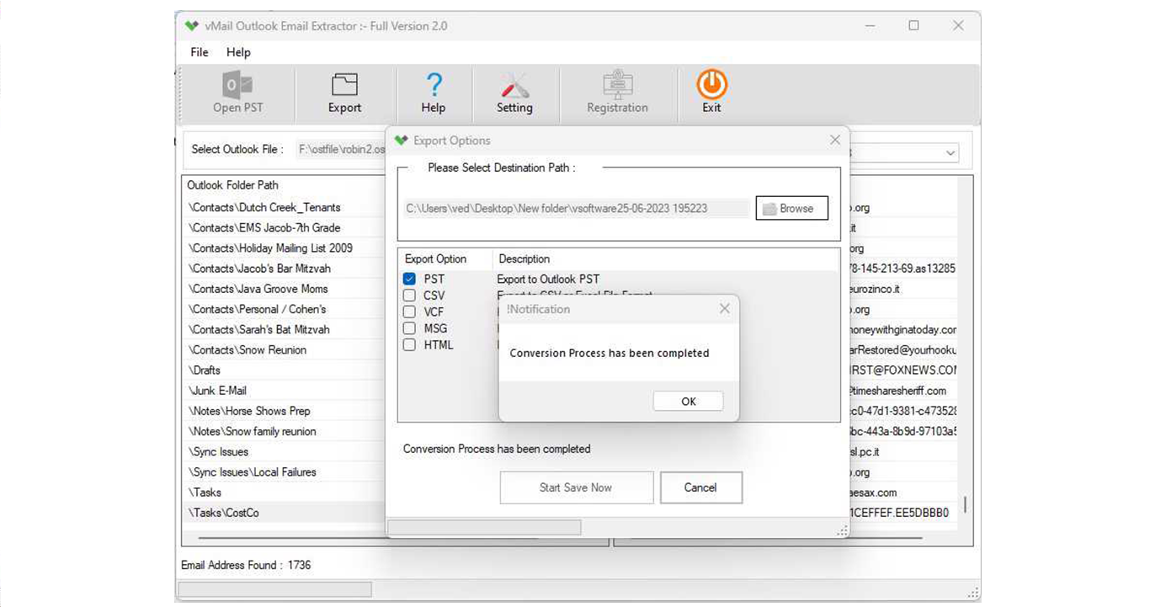1150x607 pixels.
Task: Select the HTML export checkbox
Action: [x=409, y=344]
